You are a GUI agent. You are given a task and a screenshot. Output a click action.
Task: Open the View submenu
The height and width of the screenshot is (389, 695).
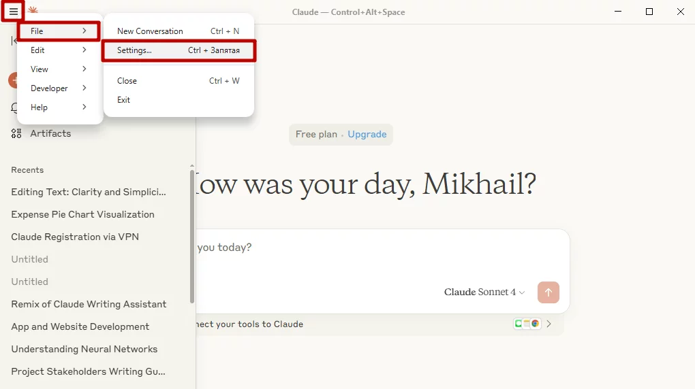click(x=59, y=69)
